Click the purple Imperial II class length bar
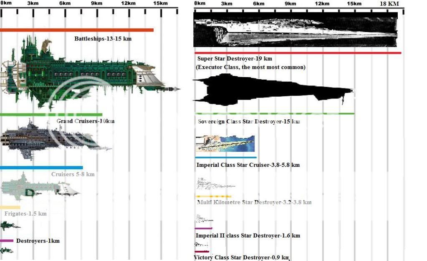The image size is (427, 261). point(203,228)
